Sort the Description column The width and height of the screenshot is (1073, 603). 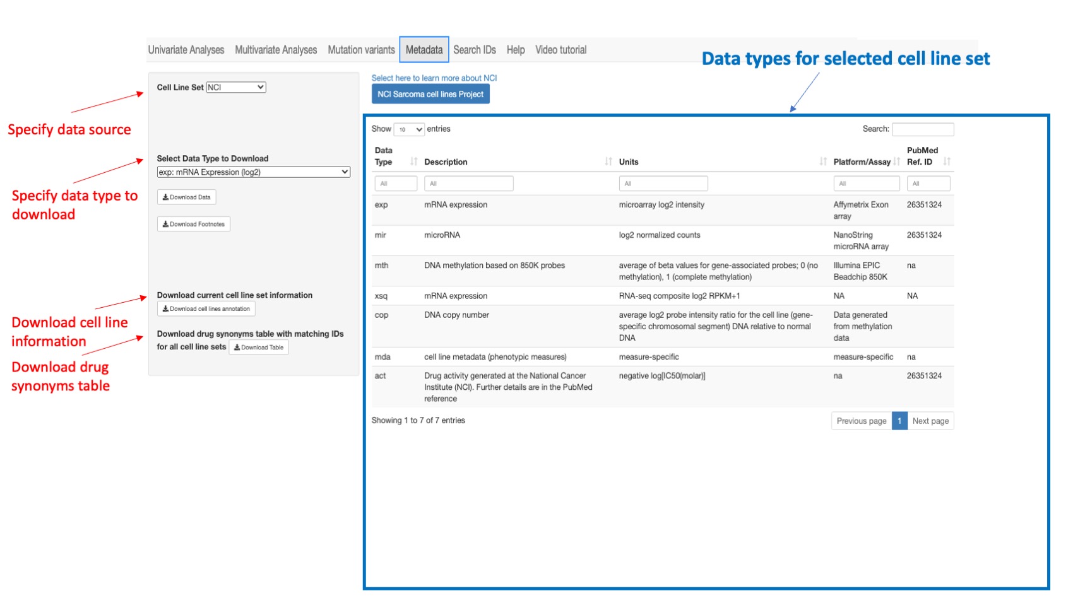coord(609,161)
